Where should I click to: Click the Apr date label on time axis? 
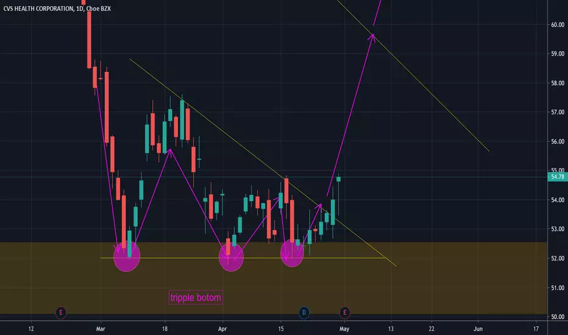222,329
